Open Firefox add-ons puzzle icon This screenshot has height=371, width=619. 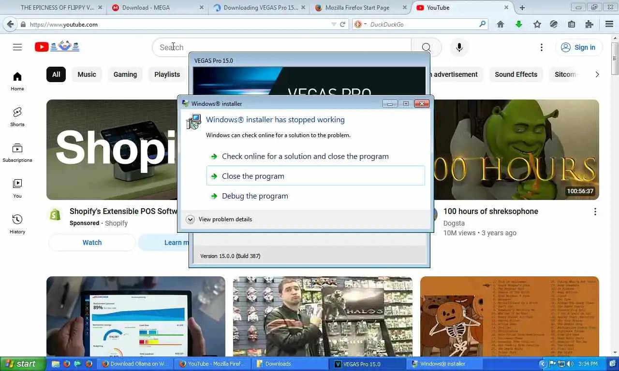pyautogui.click(x=589, y=24)
